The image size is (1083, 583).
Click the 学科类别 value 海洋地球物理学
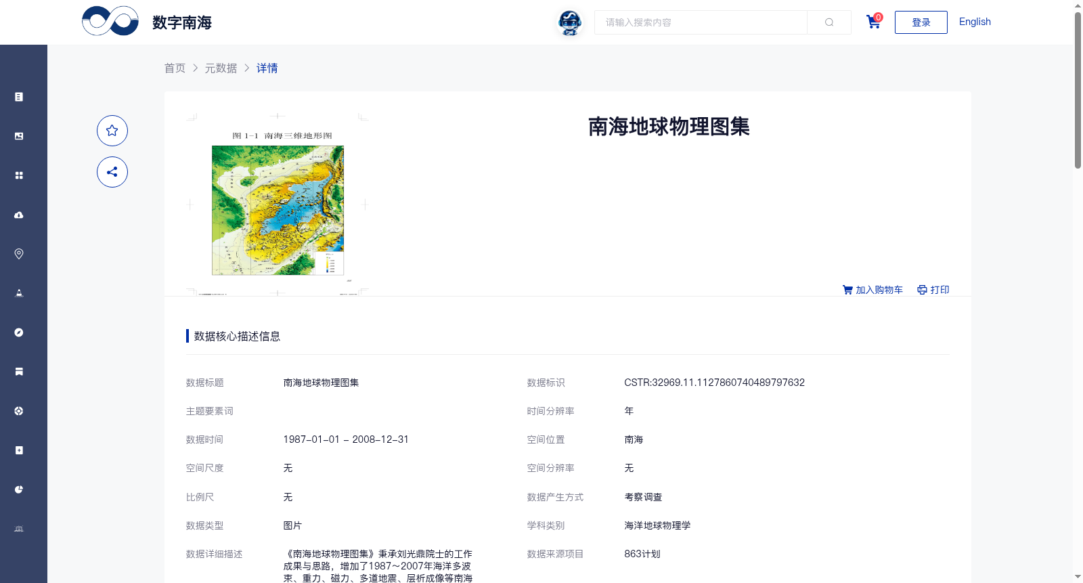click(x=657, y=525)
